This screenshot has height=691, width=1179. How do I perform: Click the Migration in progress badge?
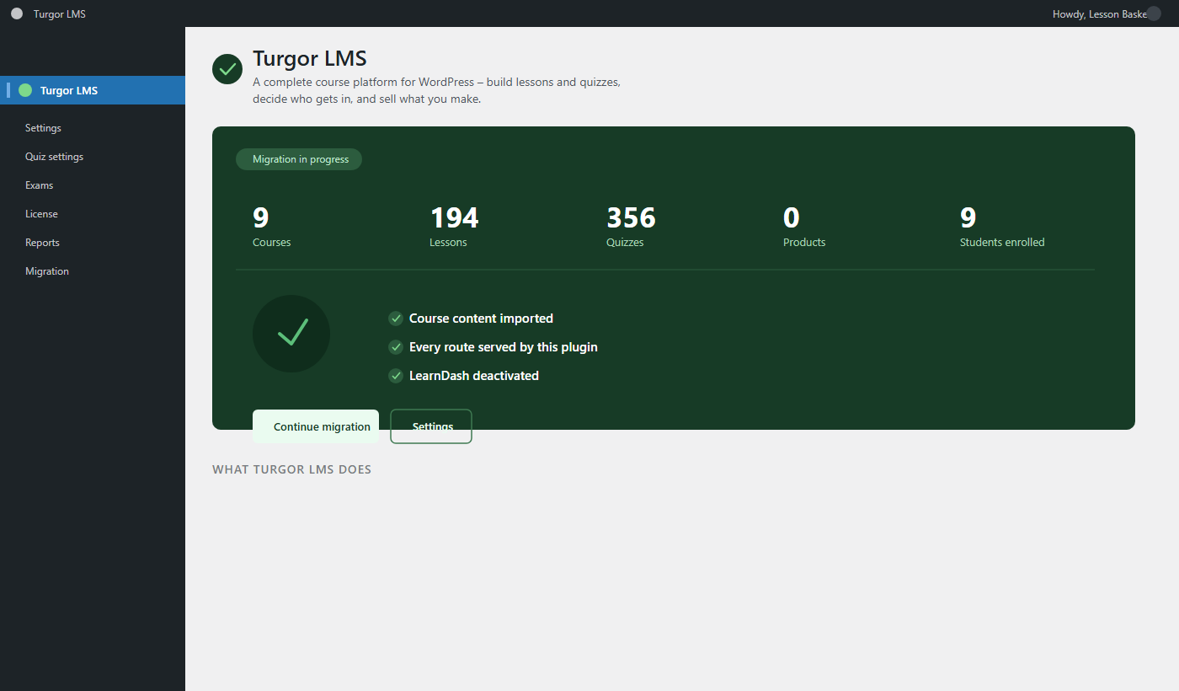click(299, 159)
